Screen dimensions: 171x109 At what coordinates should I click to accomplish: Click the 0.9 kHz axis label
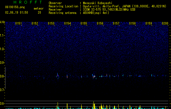[2, 63]
